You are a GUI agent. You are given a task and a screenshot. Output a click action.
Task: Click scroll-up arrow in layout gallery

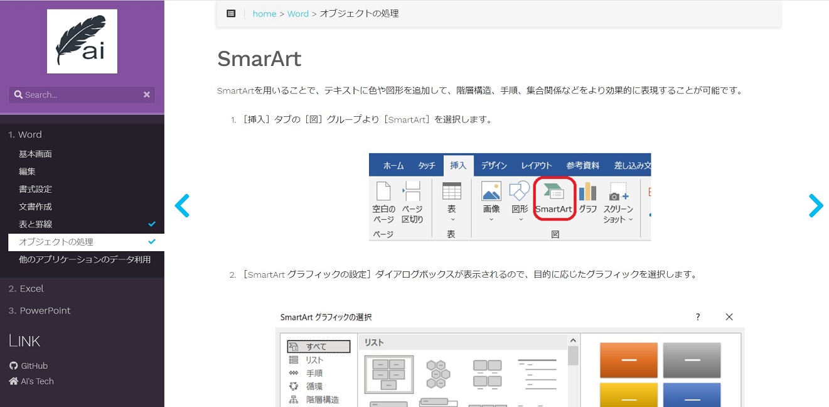573,341
